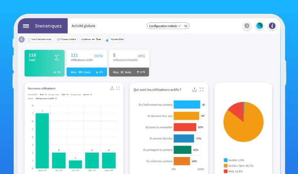Click the Ajouter filtre button
Screen dimensions: 298x174
click(x=115, y=39)
